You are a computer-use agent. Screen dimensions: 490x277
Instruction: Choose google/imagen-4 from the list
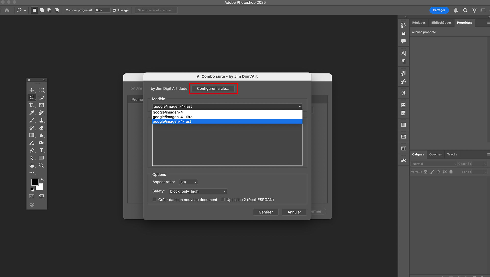pyautogui.click(x=227, y=112)
